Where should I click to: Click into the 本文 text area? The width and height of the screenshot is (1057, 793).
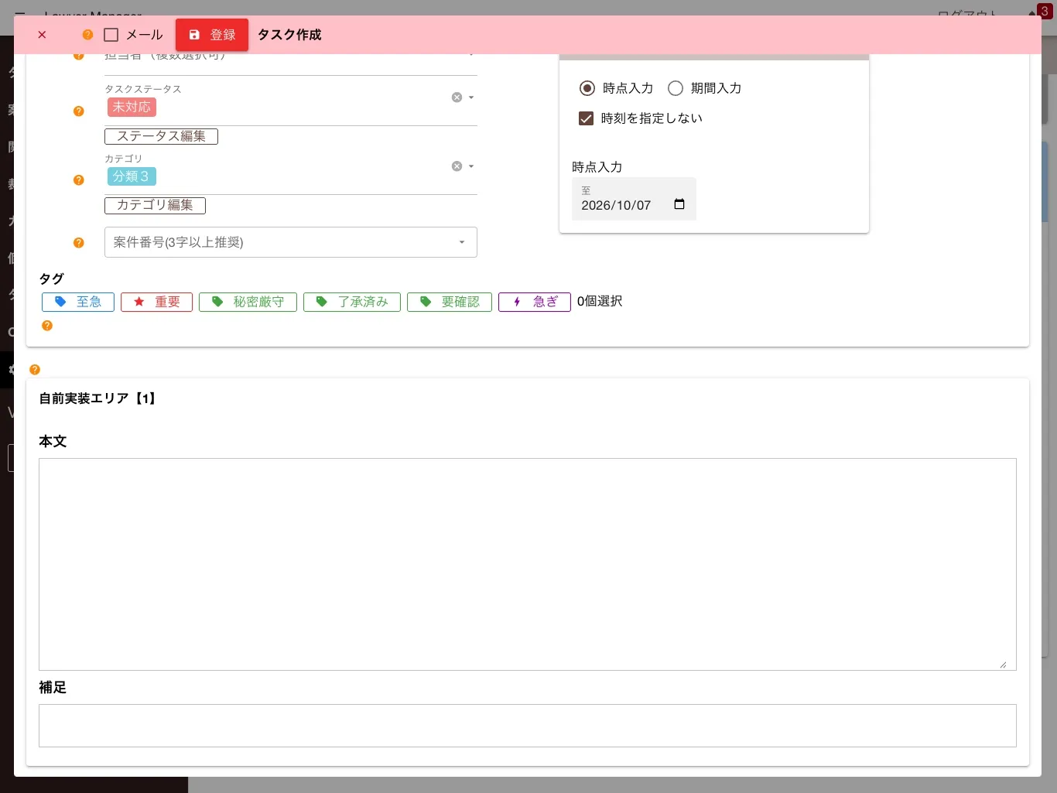tap(528, 564)
